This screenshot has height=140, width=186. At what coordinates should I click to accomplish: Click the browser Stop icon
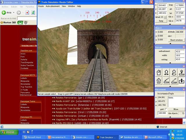tap(27, 13)
